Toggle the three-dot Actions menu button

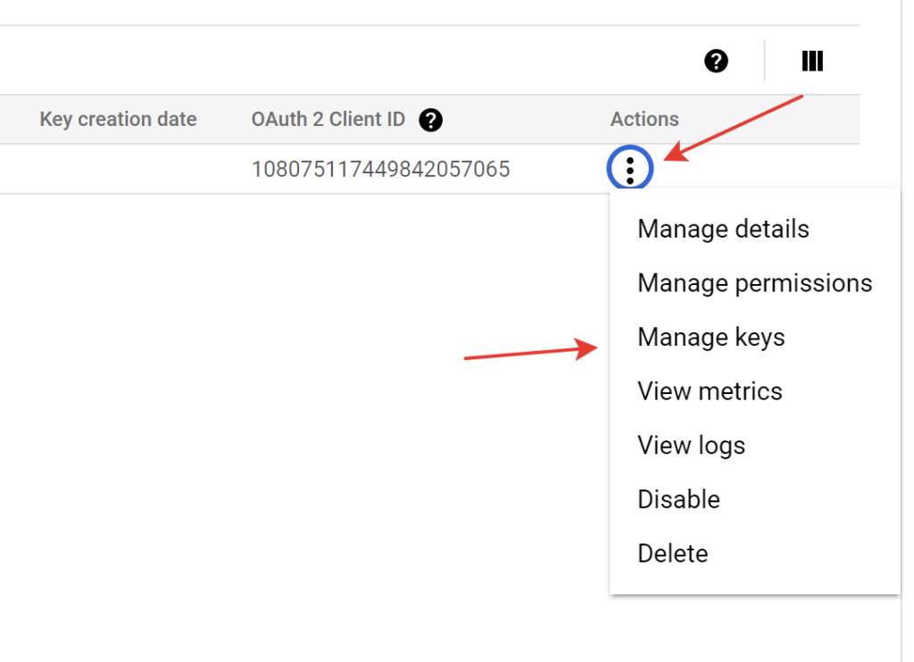629,169
